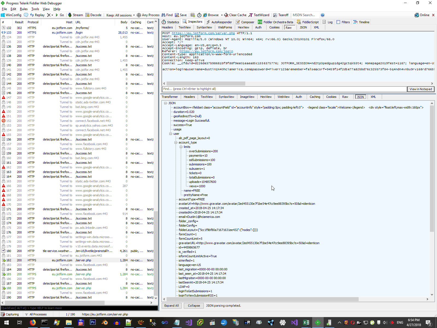Click the QuickExec command box
The height and width of the screenshot is (328, 437).
(79, 308)
